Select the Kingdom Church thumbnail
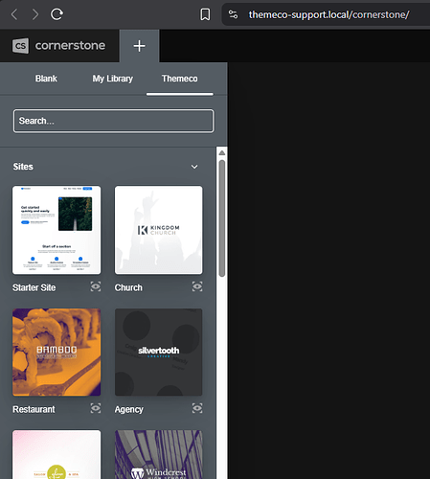This screenshot has height=479, width=430. click(159, 230)
